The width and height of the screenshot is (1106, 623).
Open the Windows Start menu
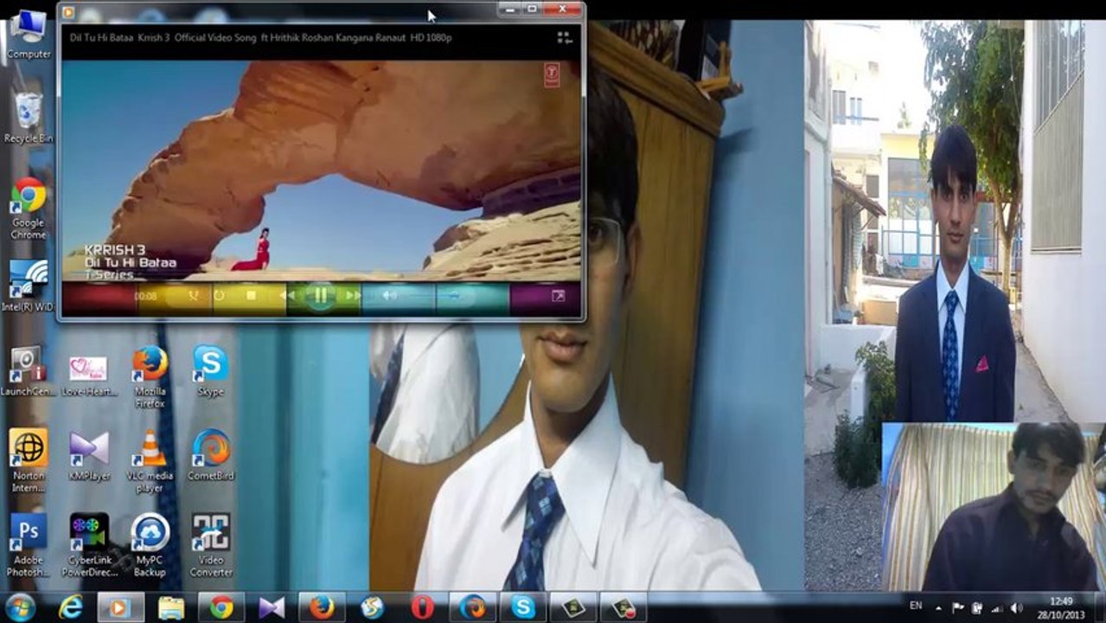pos(20,607)
